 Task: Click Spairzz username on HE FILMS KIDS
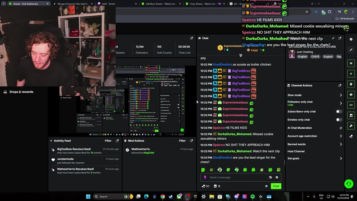pyautogui.click(x=218, y=128)
